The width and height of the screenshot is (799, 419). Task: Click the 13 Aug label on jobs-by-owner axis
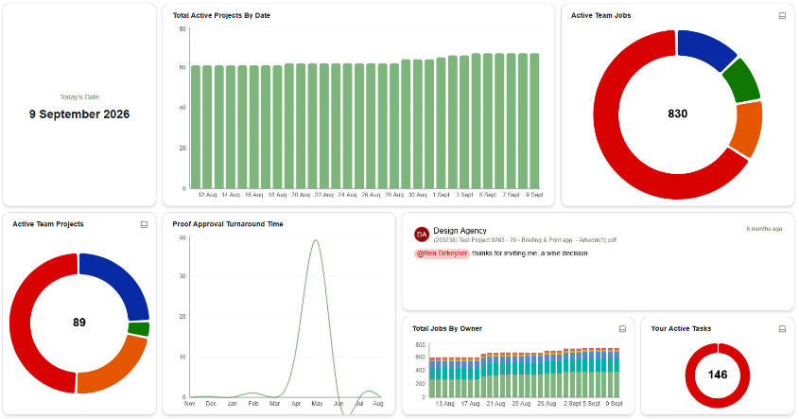tap(444, 404)
